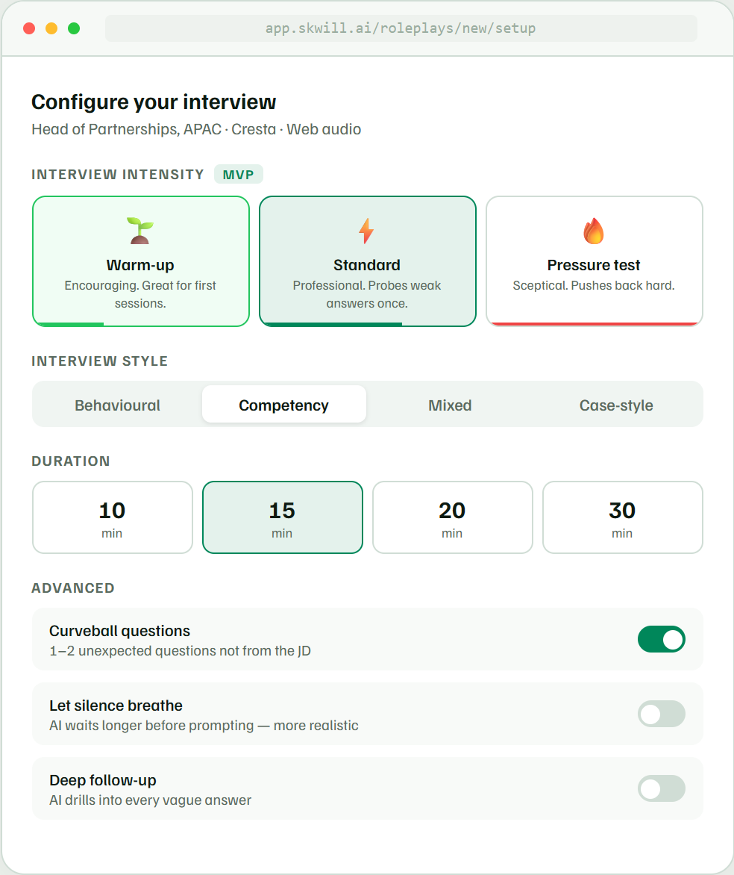Pick the 10 minute duration

(x=112, y=517)
